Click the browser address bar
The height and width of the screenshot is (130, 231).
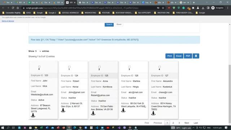click(x=88, y=8)
